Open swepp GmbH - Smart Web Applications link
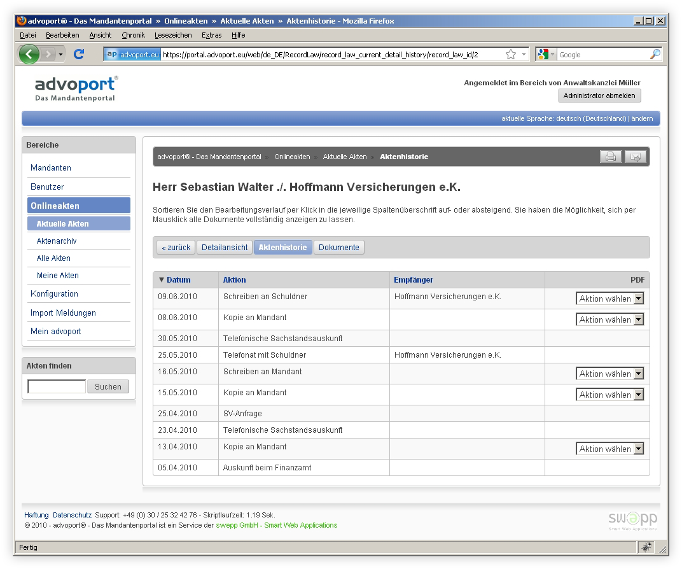This screenshot has height=569, width=682. tap(277, 525)
